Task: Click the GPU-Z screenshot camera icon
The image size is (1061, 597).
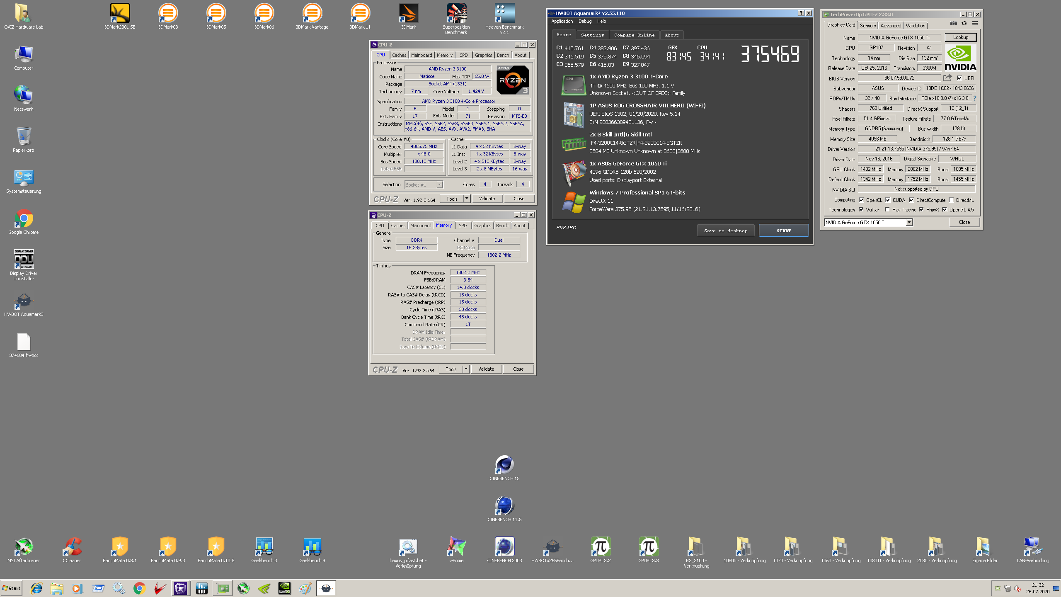Action: point(953,24)
